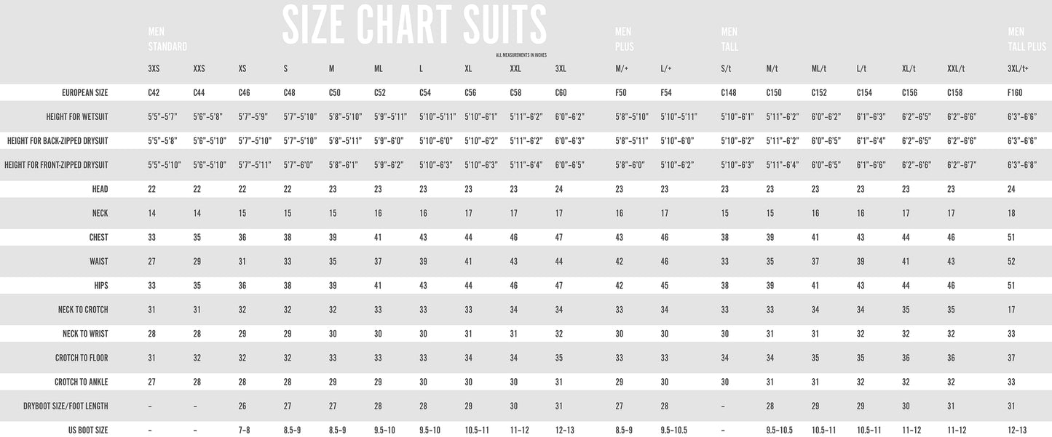Screen dimensions: 1052x437
Task: Select the NECK TO WRIST row label
Action: pyautogui.click(x=84, y=334)
